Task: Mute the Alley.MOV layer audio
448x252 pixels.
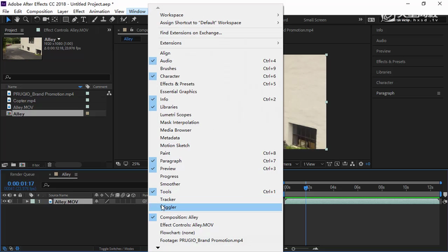Action: click(x=10, y=201)
